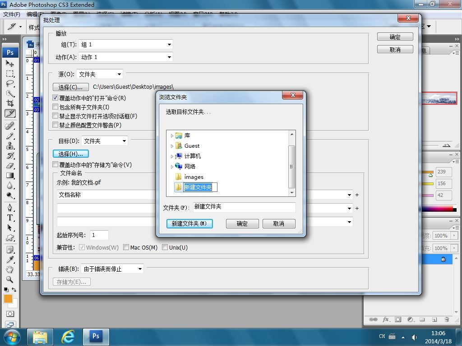The height and width of the screenshot is (346, 462).
Task: Select the Gradient tool
Action: click(x=10, y=176)
